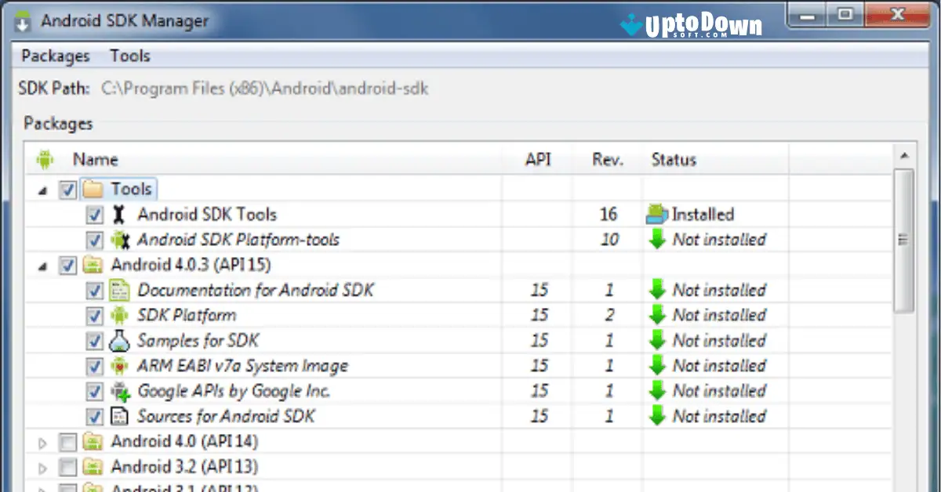Enable the Android 4.0 (API 14) checkbox
Screen dimensions: 941x492
[68, 441]
